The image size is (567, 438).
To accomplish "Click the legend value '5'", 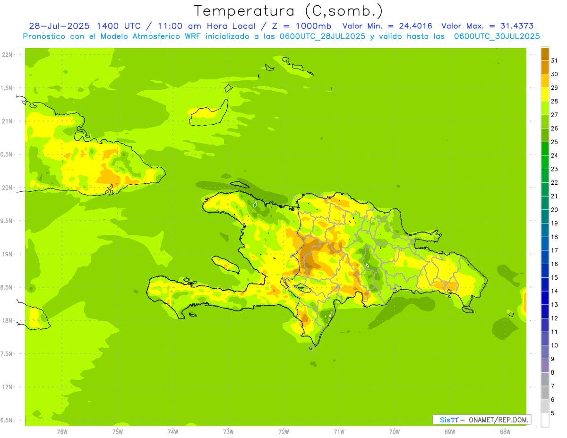I will pyautogui.click(x=552, y=413).
